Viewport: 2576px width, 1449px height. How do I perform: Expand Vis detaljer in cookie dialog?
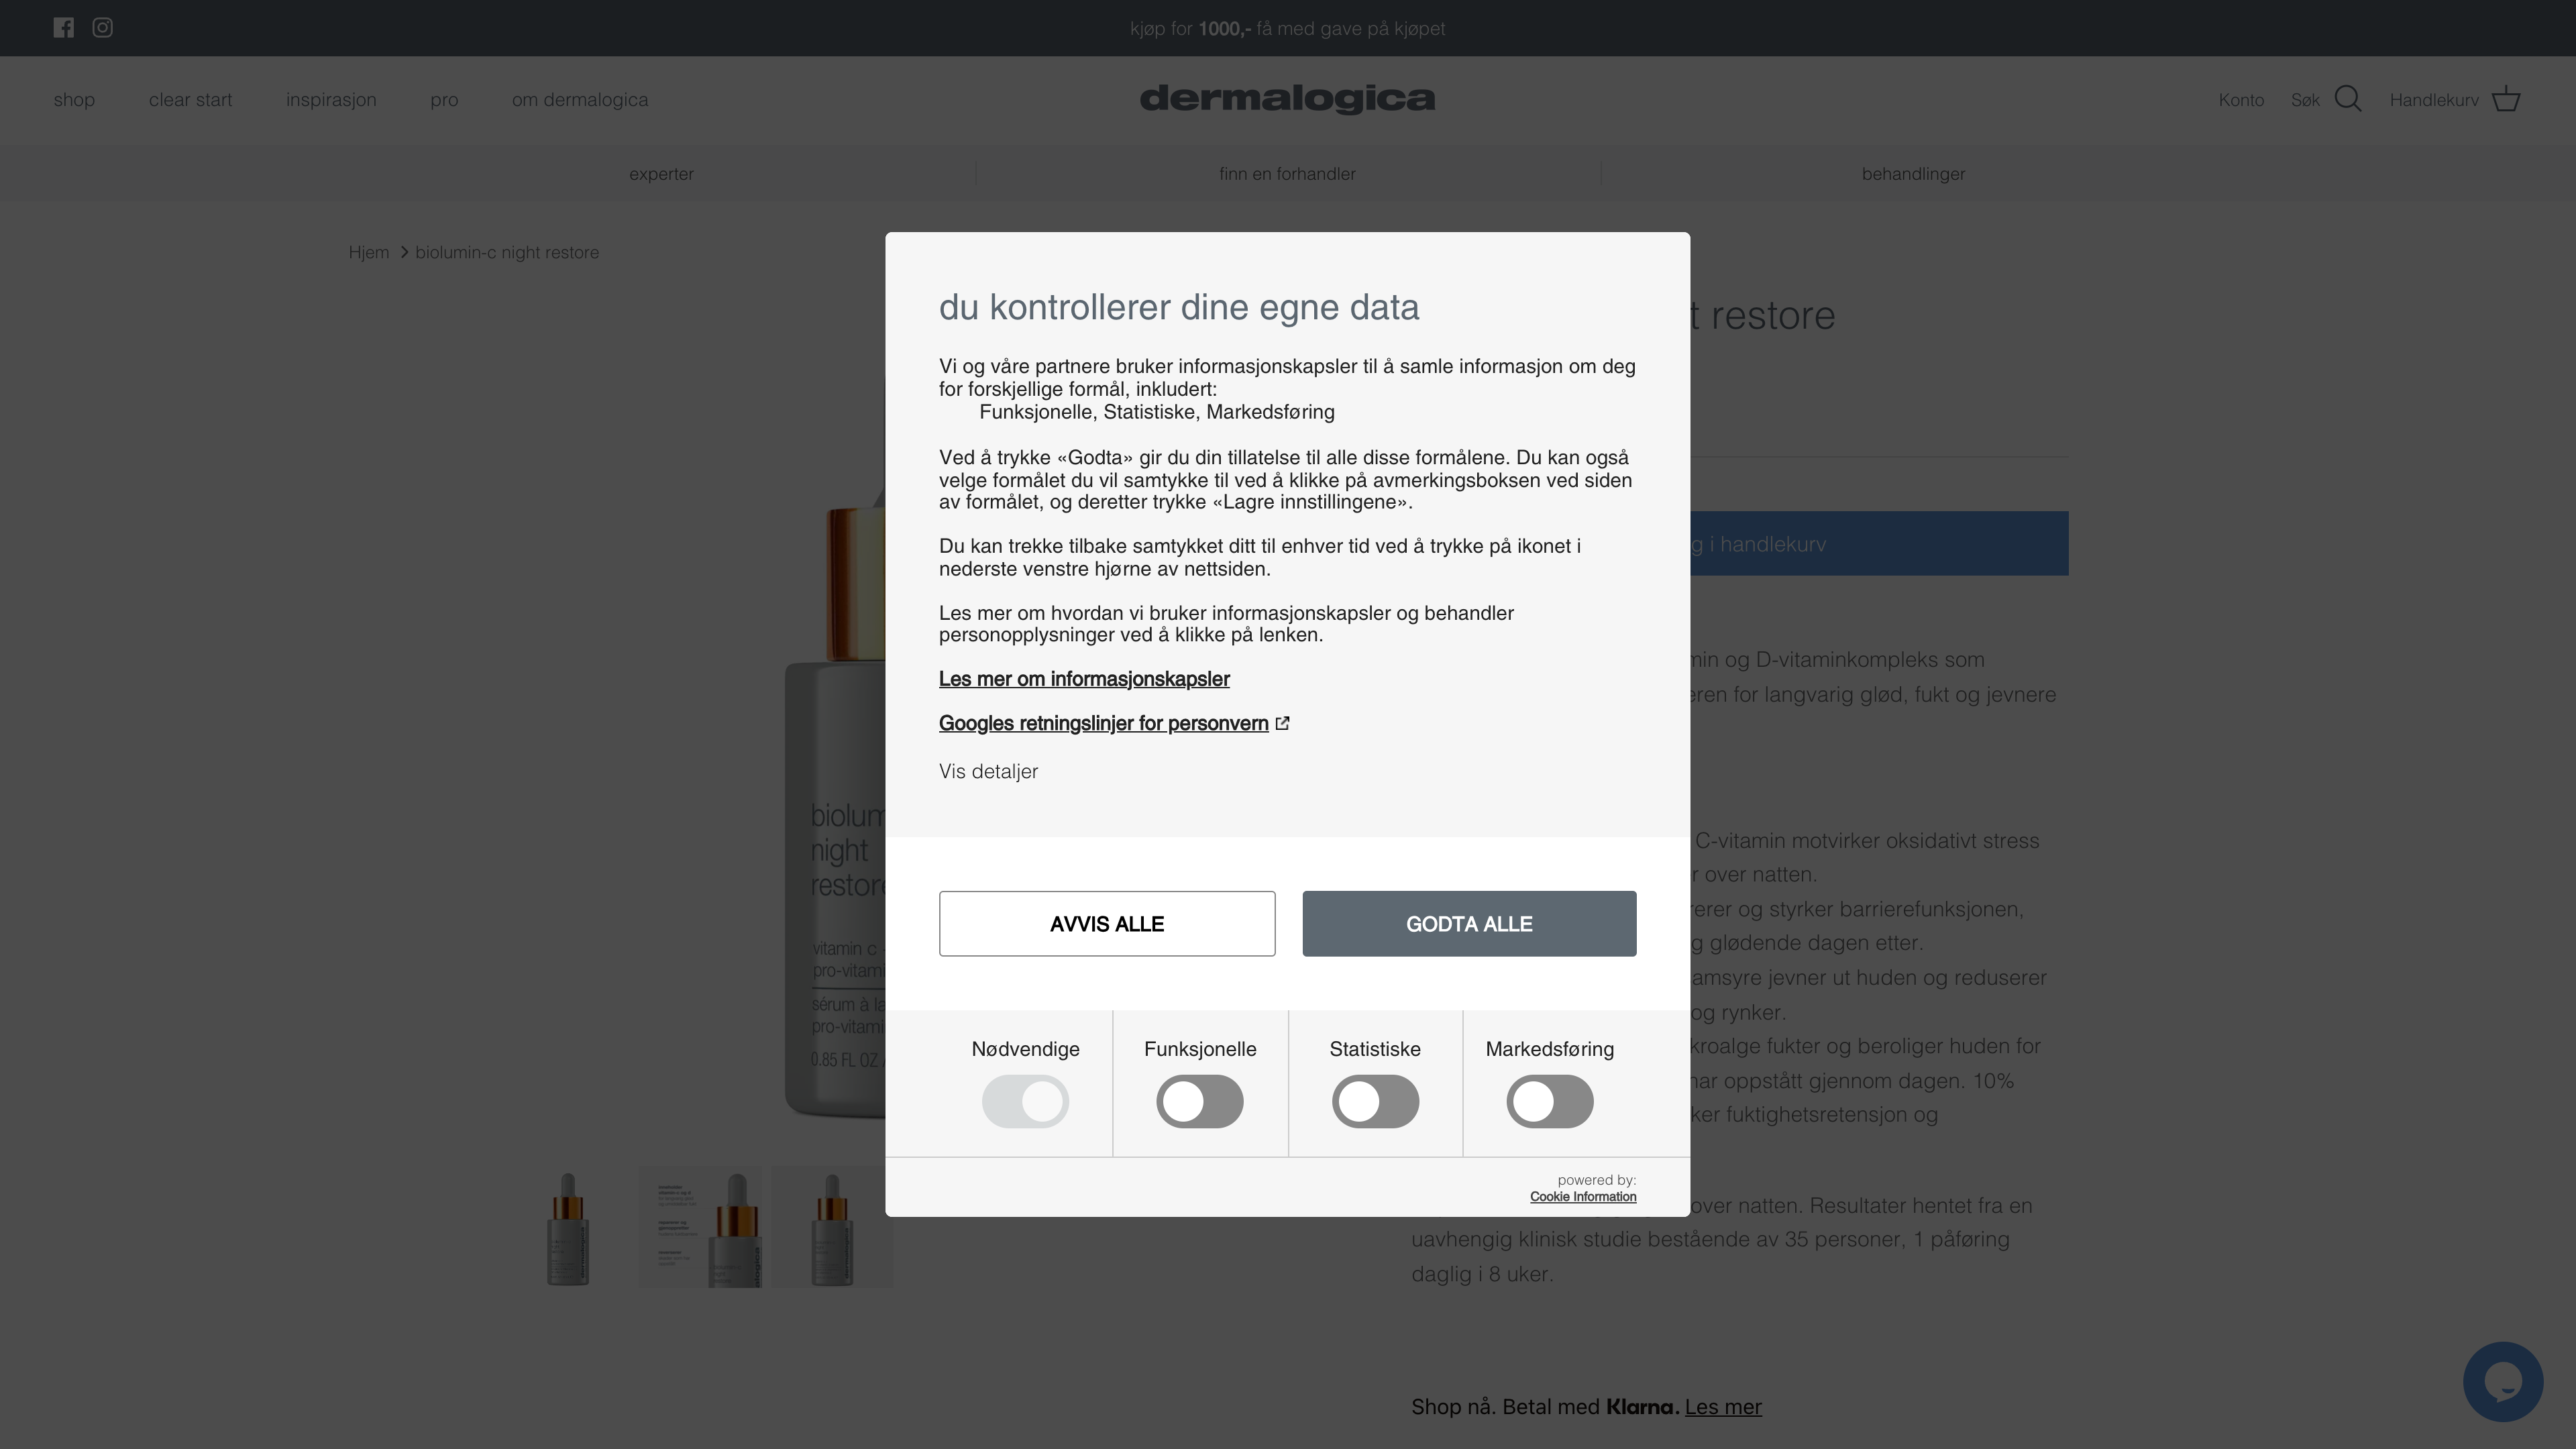[987, 771]
